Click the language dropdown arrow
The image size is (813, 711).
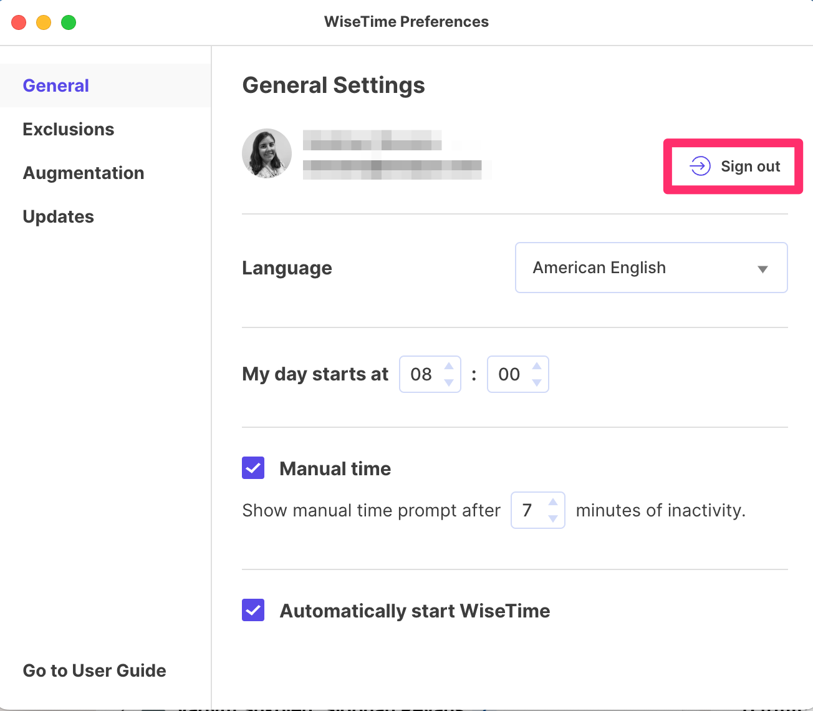[762, 269]
